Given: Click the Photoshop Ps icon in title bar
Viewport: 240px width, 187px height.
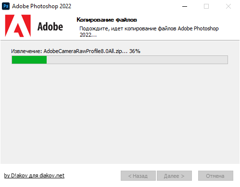Looking at the screenshot, I should [x=6, y=6].
